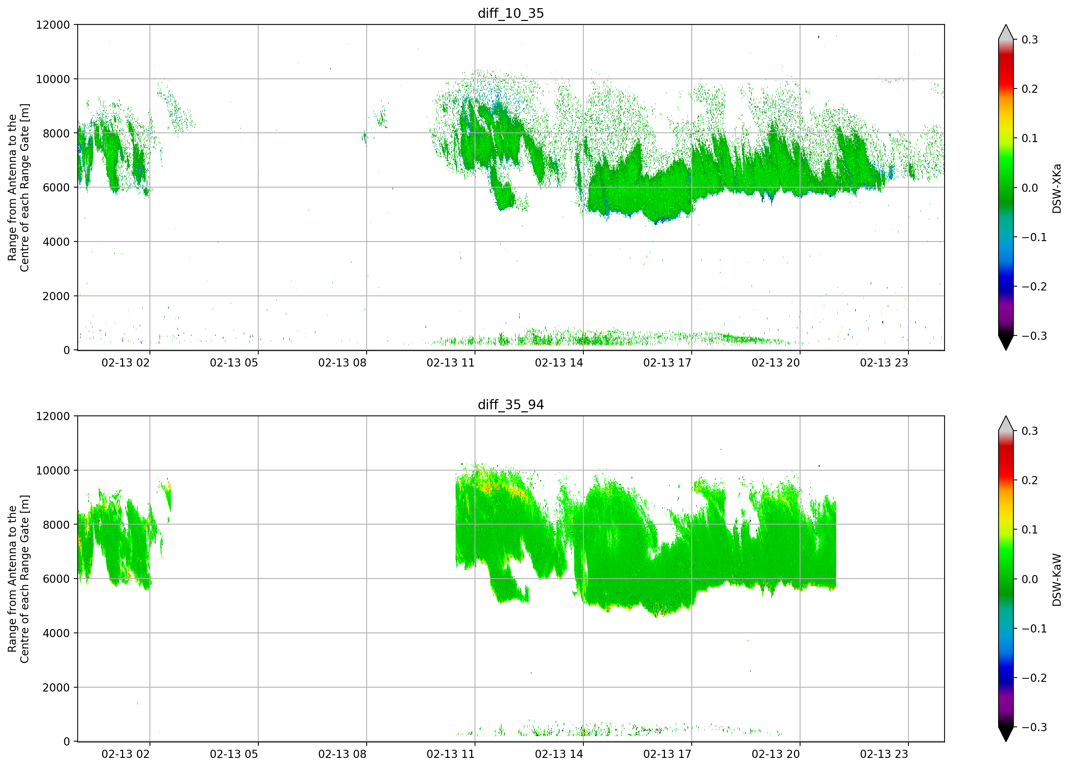Screen dimensions: 1070x768
Task: Click '02-13 11' label under diff_35_94 plot
Action: pyautogui.click(x=451, y=754)
